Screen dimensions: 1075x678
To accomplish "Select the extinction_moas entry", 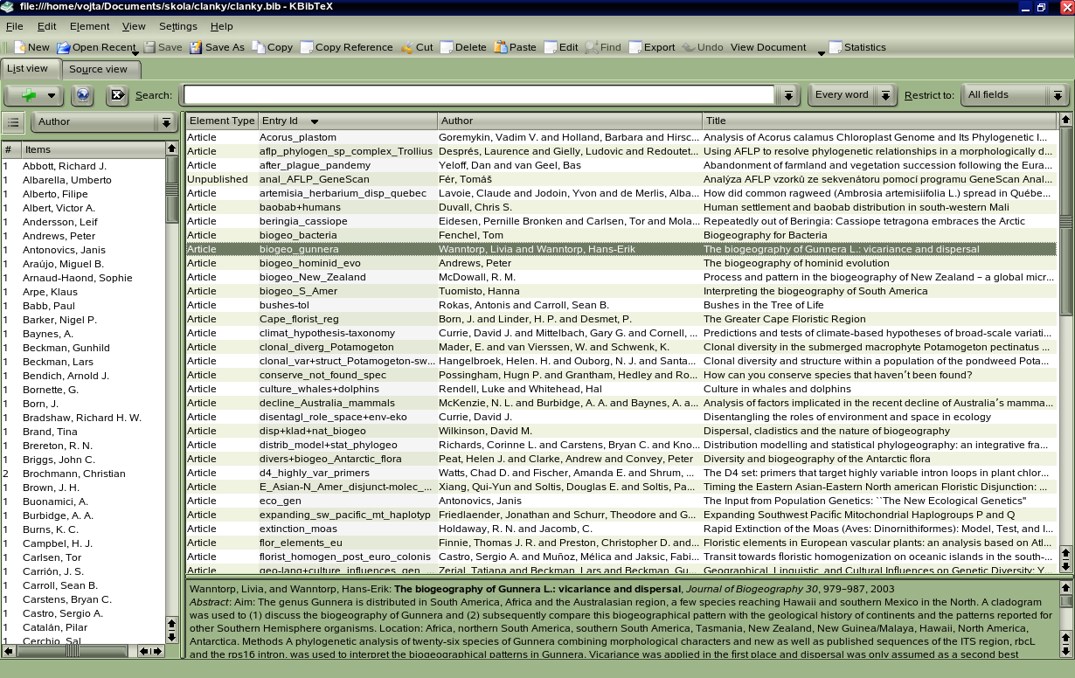I will [621, 529].
